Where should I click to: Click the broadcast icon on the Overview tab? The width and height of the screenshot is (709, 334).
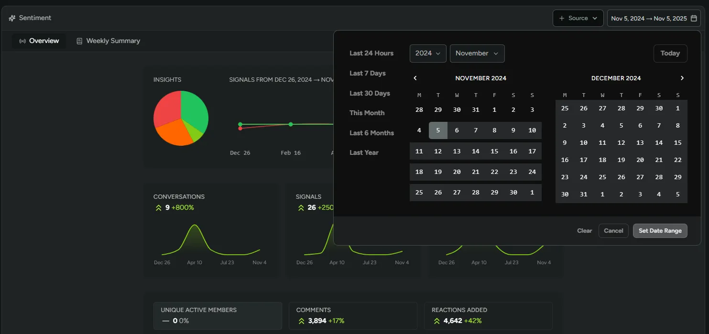(x=22, y=41)
